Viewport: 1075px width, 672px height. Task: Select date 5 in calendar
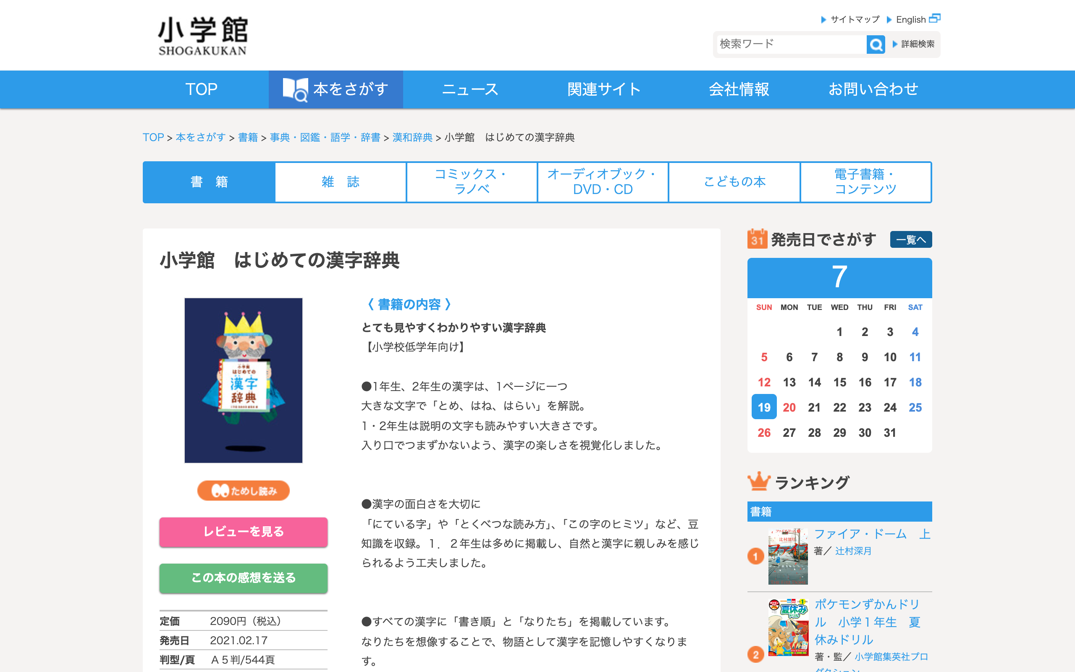(764, 357)
